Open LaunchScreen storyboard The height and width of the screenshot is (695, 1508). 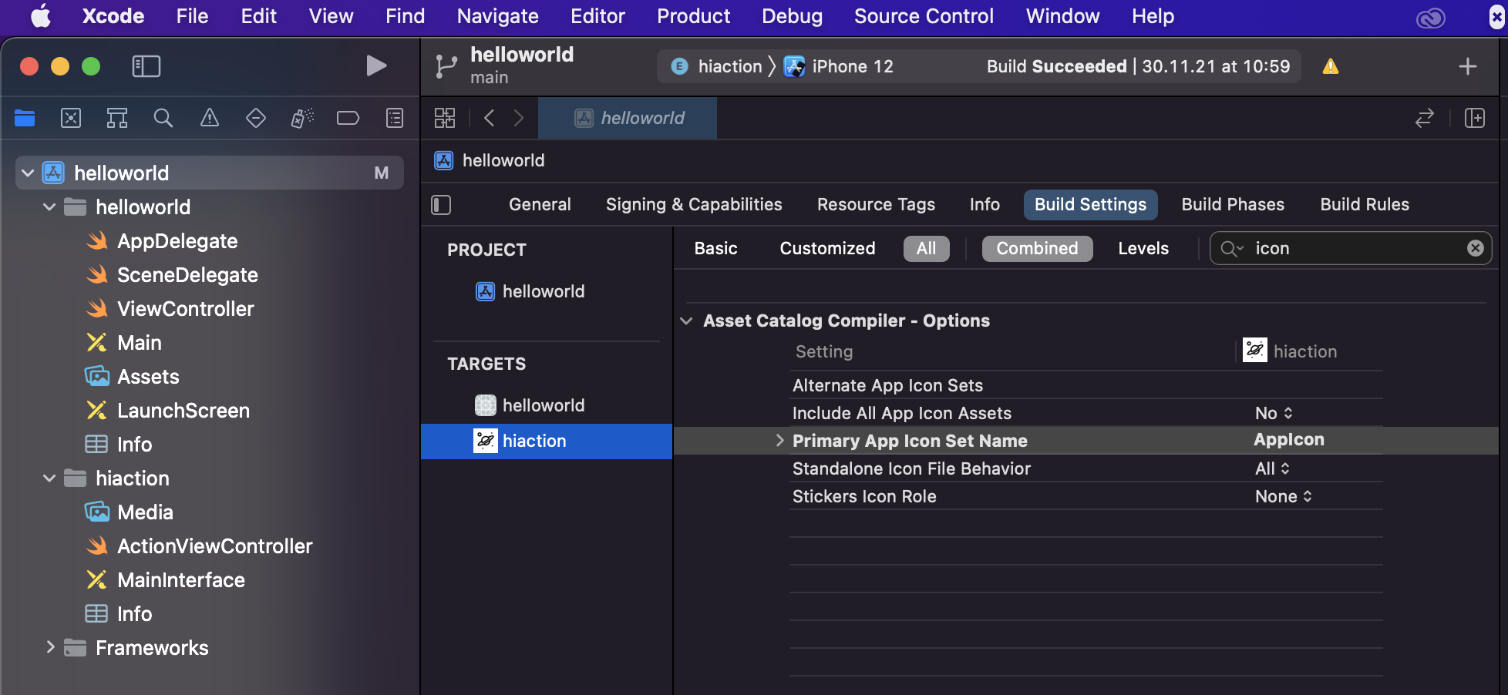click(x=167, y=410)
